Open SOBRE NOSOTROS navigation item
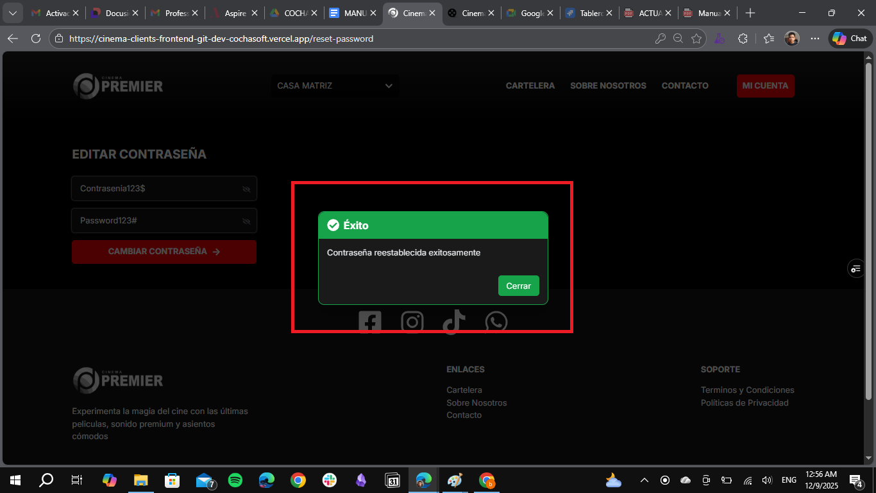The height and width of the screenshot is (493, 876). 608,86
